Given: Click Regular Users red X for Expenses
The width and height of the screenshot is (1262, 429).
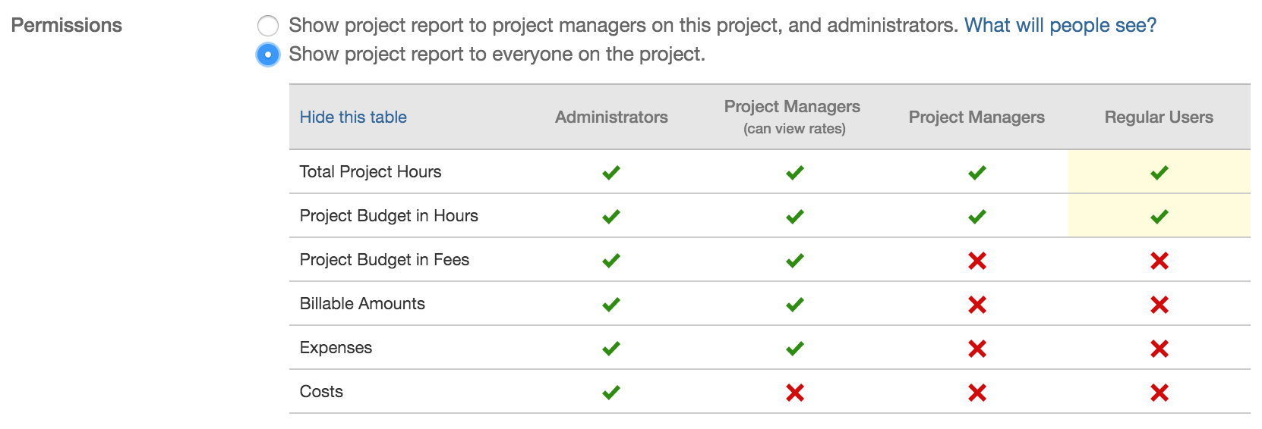Looking at the screenshot, I should [1159, 348].
